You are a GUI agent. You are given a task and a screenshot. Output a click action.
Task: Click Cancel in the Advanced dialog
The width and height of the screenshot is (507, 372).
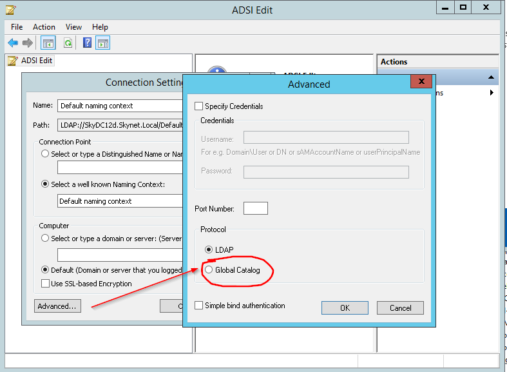pos(400,308)
